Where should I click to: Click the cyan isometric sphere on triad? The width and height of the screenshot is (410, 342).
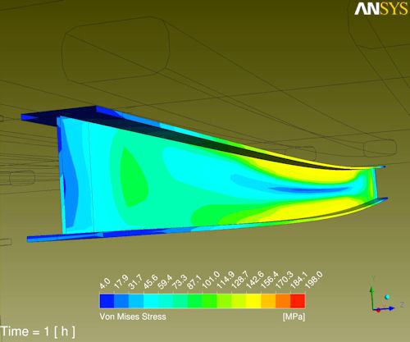point(387,297)
